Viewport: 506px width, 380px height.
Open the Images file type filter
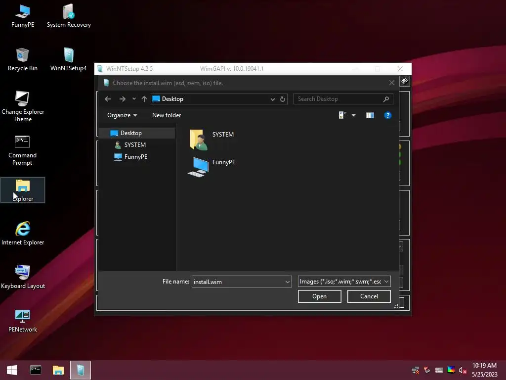(344, 282)
